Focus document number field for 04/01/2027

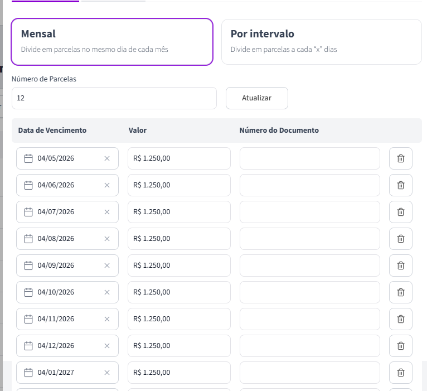click(310, 373)
